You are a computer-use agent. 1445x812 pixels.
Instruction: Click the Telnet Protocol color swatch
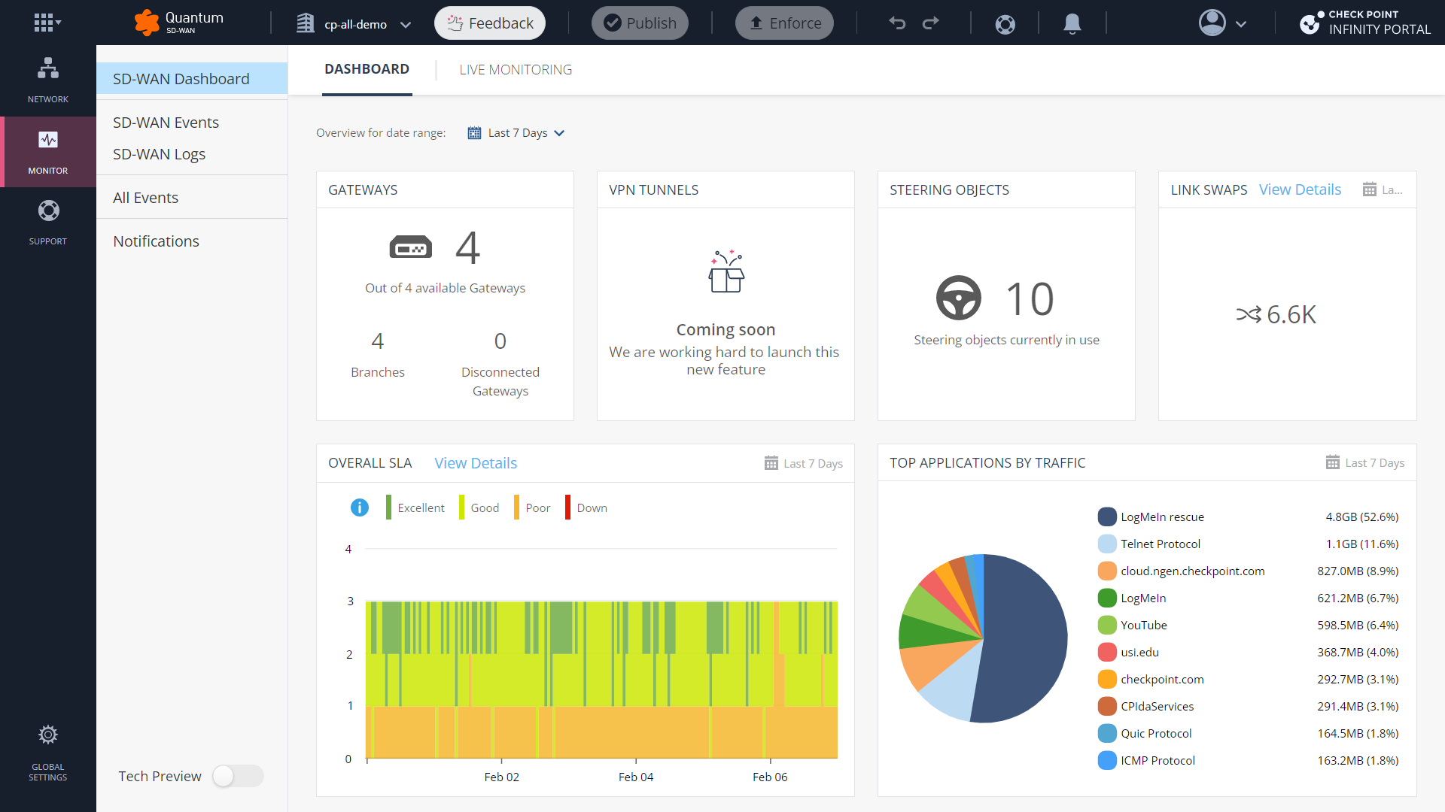pos(1107,544)
